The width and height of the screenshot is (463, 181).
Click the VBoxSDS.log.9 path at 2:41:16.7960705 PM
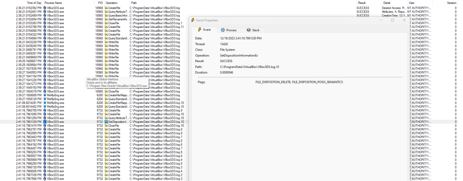click(156, 111)
